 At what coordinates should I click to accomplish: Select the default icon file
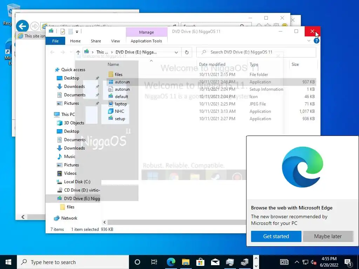[x=121, y=97]
